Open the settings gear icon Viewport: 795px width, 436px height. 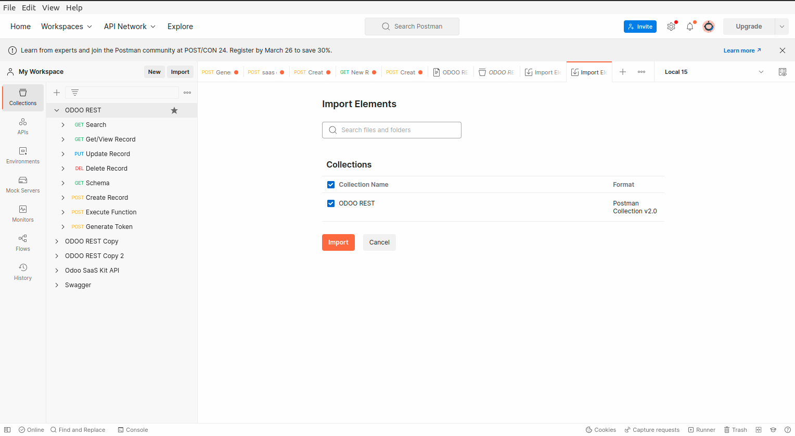click(671, 27)
